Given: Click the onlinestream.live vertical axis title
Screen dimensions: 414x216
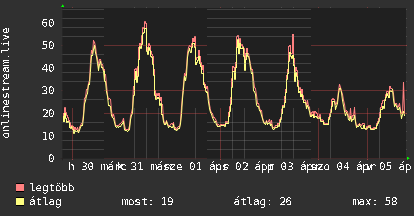Looking at the screenshot, I should [x=6, y=83].
